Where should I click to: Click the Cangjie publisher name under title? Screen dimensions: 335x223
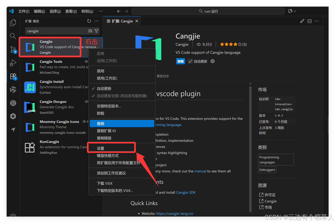(182, 44)
